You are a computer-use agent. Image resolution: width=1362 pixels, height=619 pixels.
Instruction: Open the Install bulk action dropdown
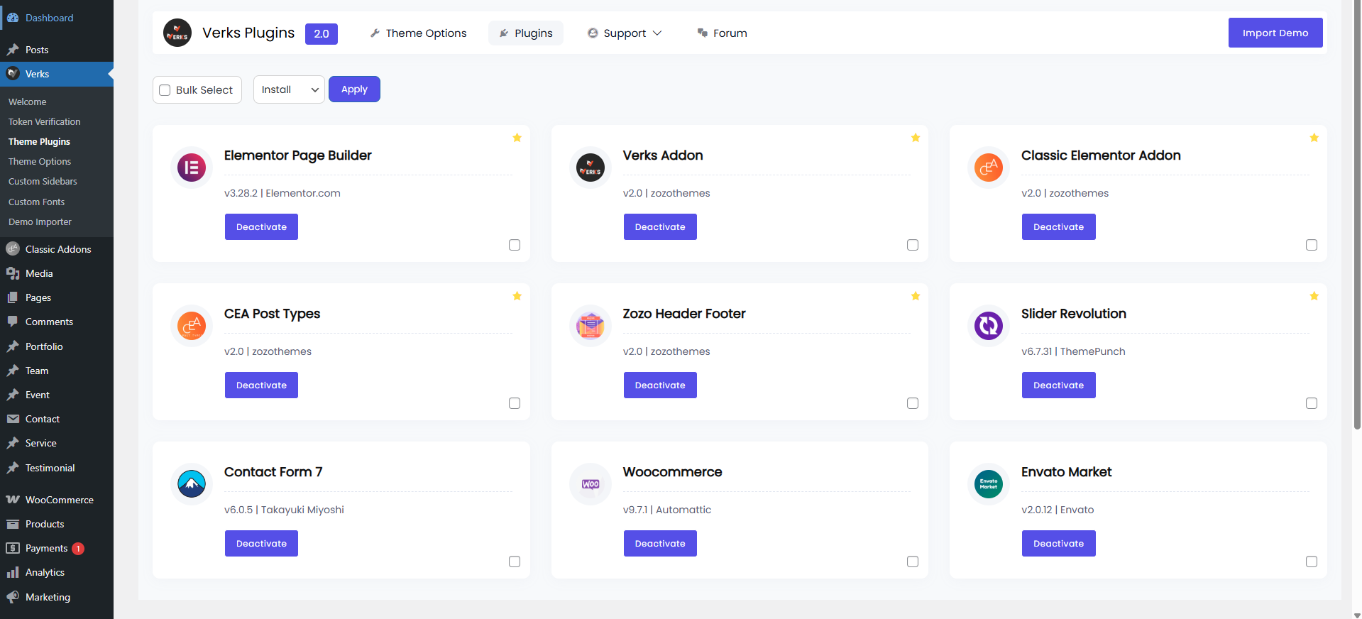click(x=289, y=89)
